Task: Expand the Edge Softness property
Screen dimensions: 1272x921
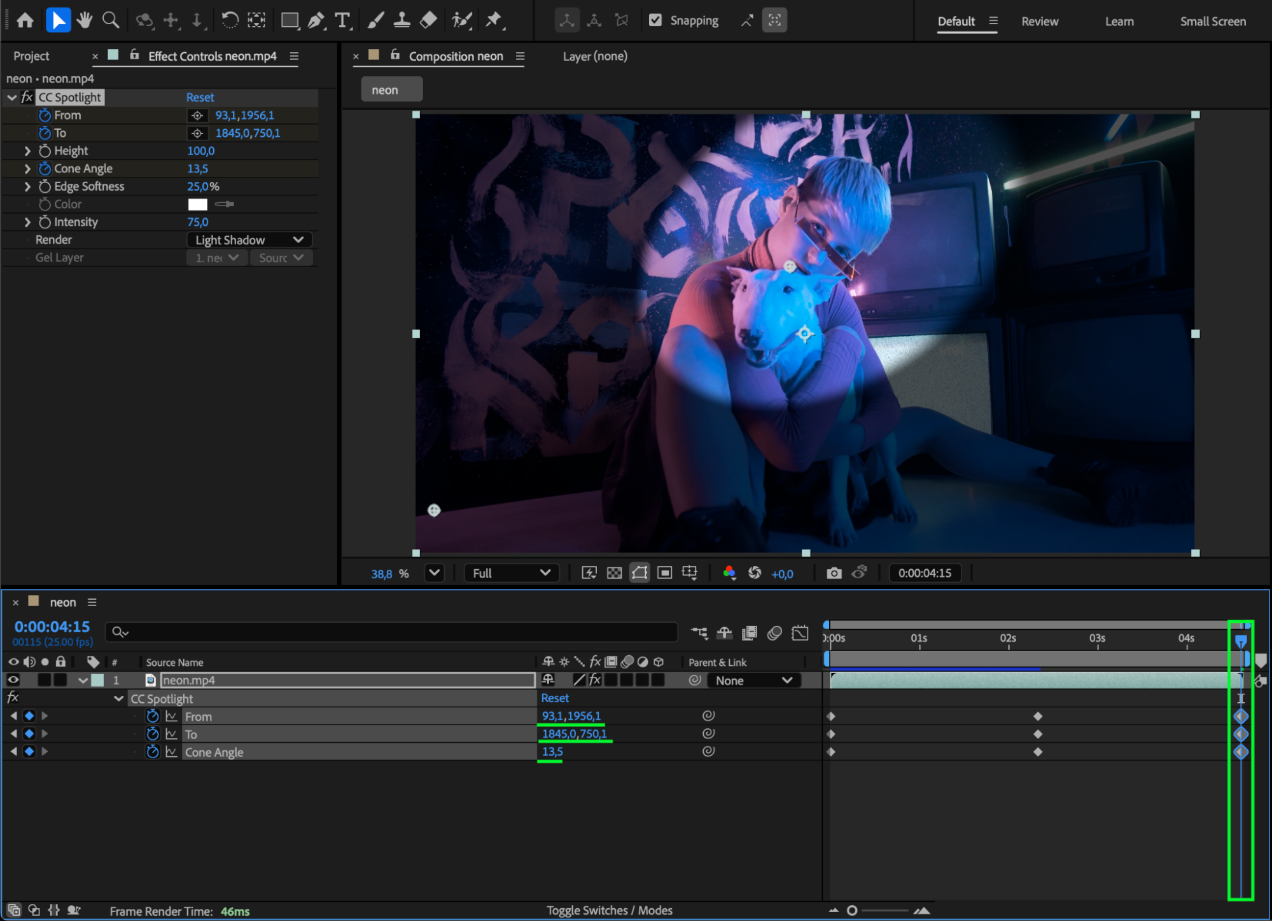Action: click(27, 186)
